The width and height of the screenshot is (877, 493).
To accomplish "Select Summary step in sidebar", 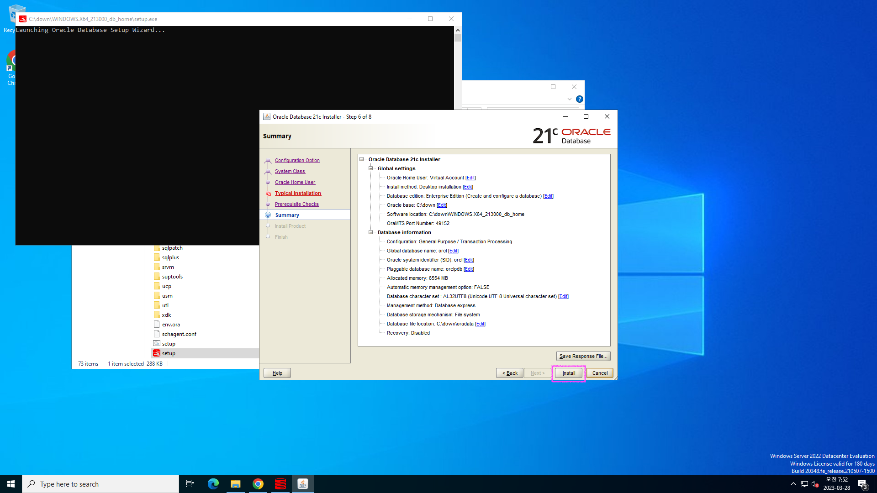I will pyautogui.click(x=287, y=215).
